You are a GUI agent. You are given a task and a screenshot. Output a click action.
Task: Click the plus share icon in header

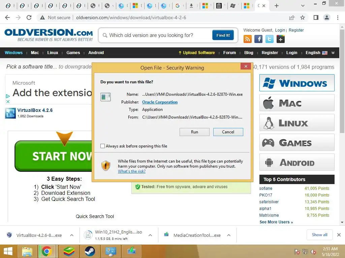pos(281,39)
